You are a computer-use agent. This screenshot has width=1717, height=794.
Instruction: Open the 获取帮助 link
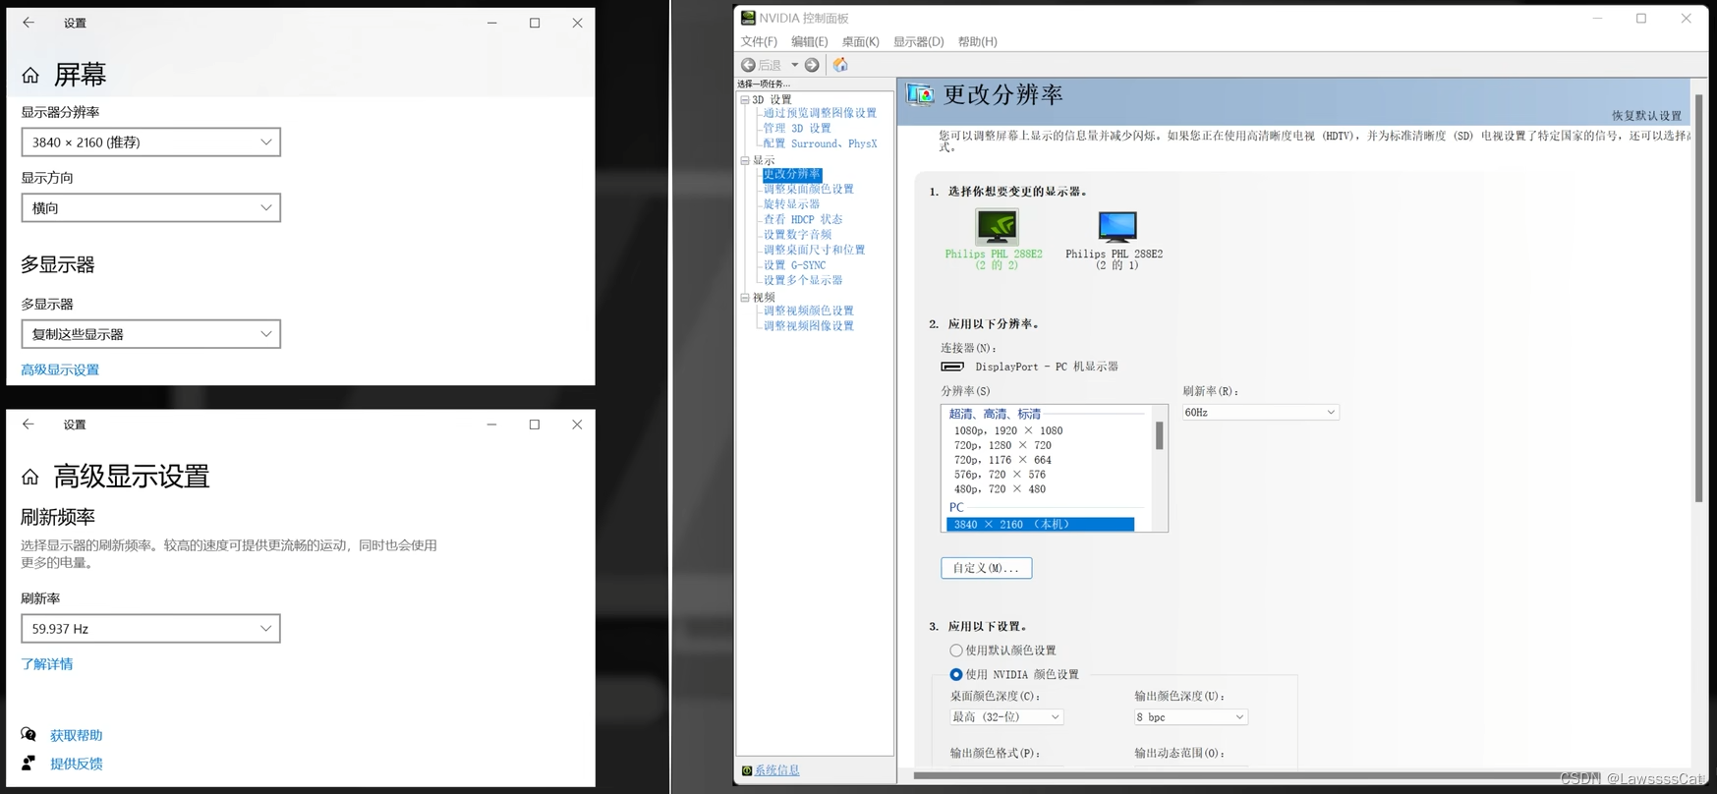pos(77,735)
